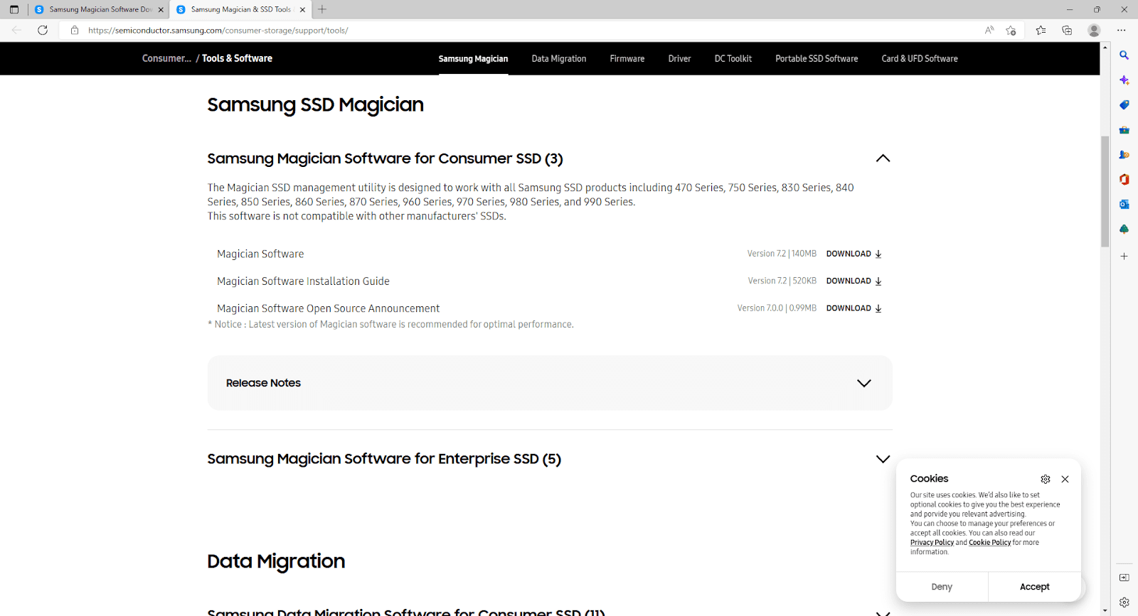1138x616 pixels.
Task: Deny optional cookies
Action: click(x=941, y=587)
